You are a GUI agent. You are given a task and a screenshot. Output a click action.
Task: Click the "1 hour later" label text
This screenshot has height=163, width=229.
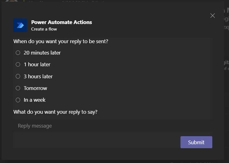tap(37, 64)
